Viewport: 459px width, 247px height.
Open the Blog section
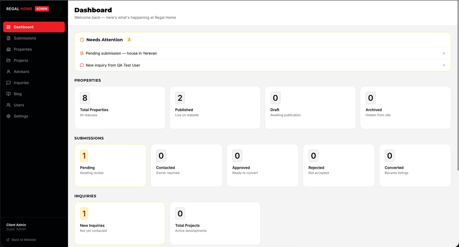pyautogui.click(x=34, y=94)
